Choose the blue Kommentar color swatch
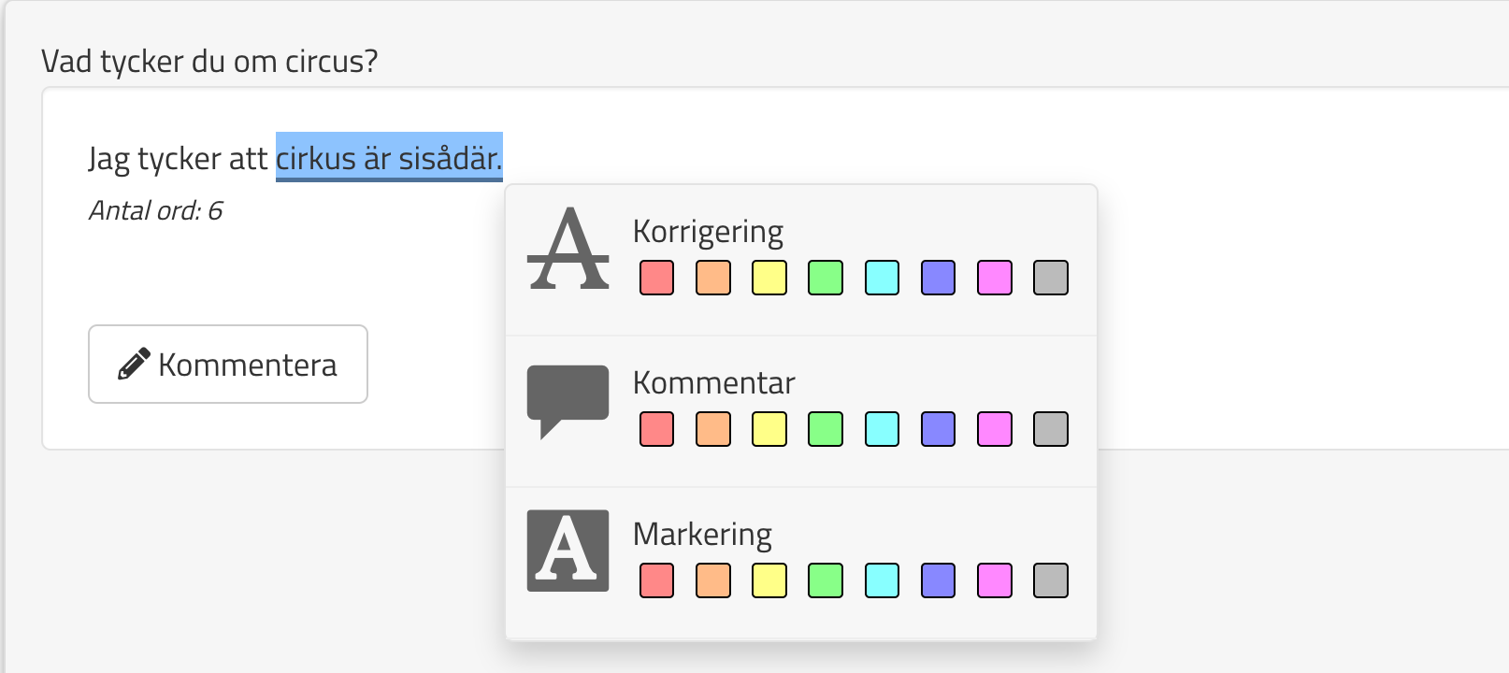The height and width of the screenshot is (673, 1509). tap(938, 429)
